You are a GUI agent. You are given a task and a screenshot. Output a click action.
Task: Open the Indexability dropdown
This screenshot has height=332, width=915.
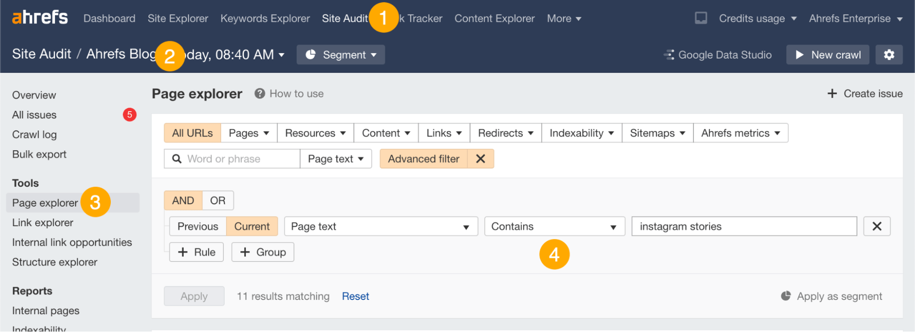(582, 133)
